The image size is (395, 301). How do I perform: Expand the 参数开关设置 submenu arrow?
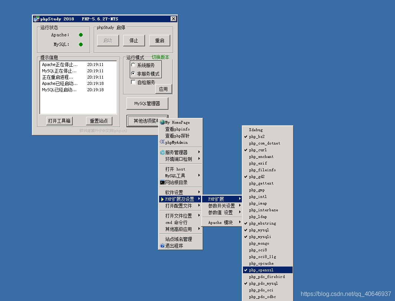coord(240,205)
